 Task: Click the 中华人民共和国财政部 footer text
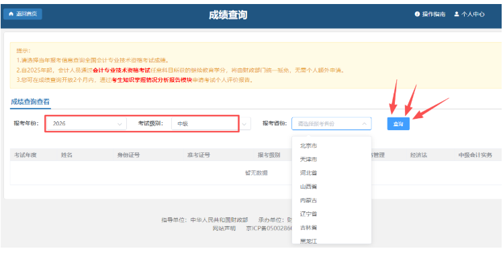219,219
